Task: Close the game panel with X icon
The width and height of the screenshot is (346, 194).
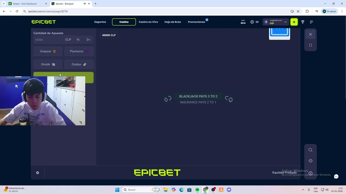Action: [310, 34]
